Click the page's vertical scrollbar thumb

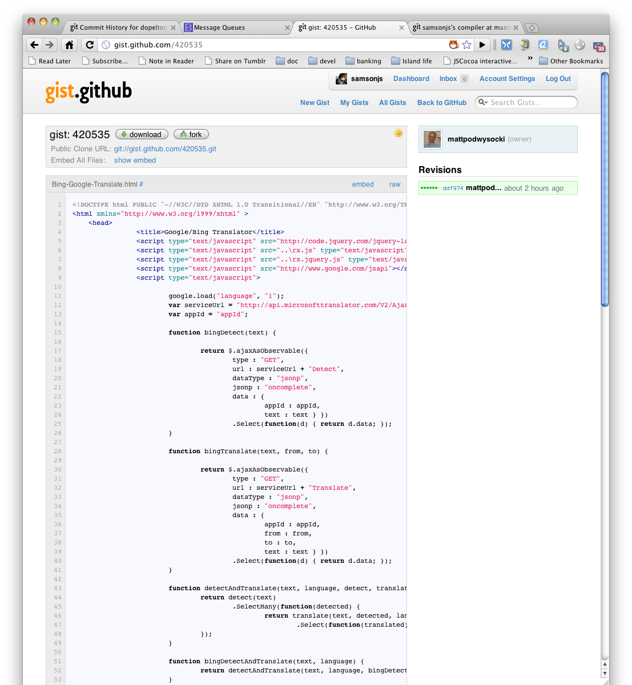click(605, 188)
